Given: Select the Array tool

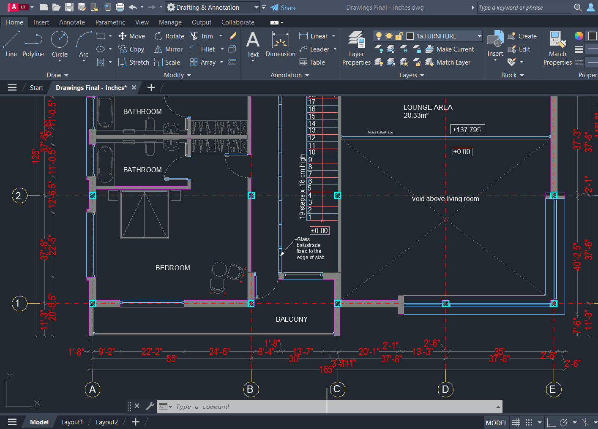Looking at the screenshot, I should tap(203, 62).
